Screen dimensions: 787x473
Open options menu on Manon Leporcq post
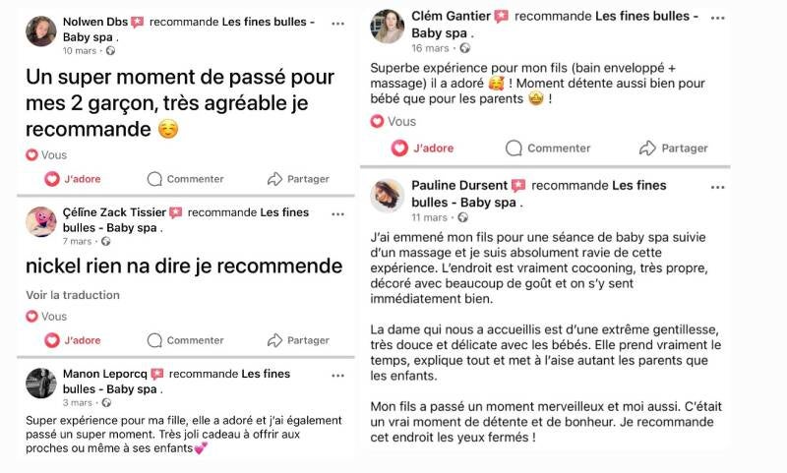[337, 375]
